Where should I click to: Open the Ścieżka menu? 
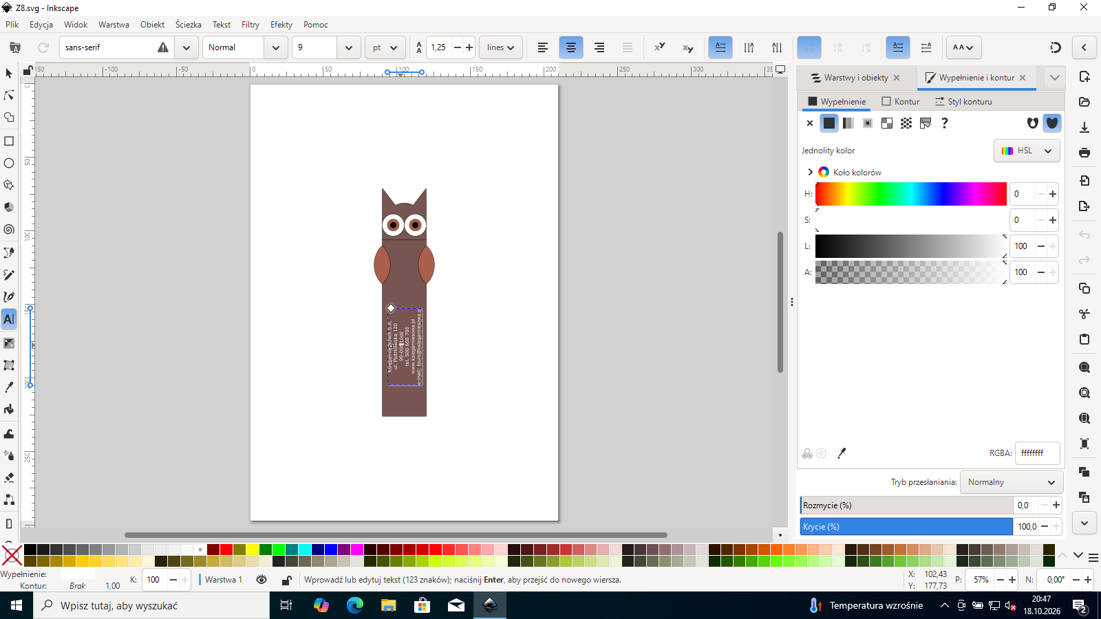(189, 25)
